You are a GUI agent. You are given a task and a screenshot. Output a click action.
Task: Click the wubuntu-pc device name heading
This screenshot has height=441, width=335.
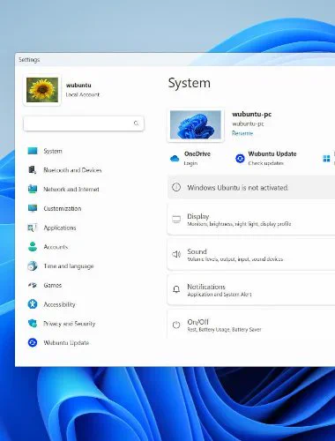point(251,114)
